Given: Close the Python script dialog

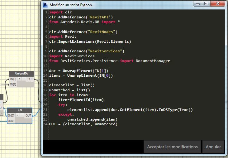Looking at the screenshot, I should [x=218, y=3].
